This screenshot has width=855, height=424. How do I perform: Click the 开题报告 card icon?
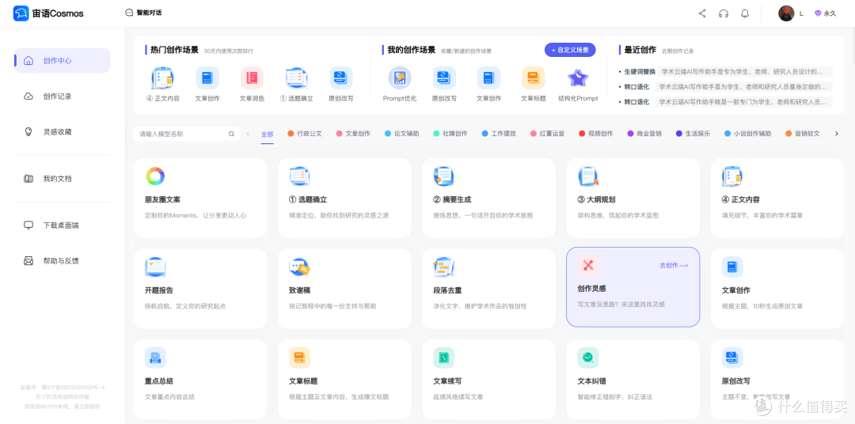(x=155, y=267)
